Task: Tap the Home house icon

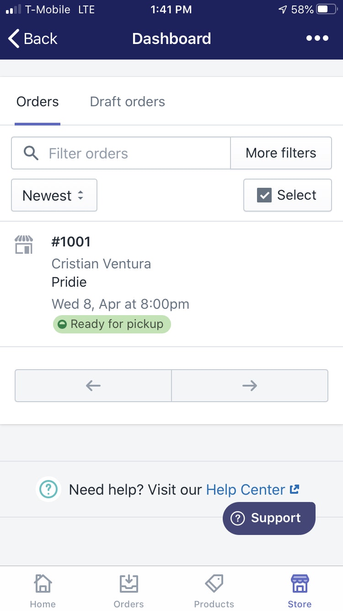Action: click(x=43, y=584)
